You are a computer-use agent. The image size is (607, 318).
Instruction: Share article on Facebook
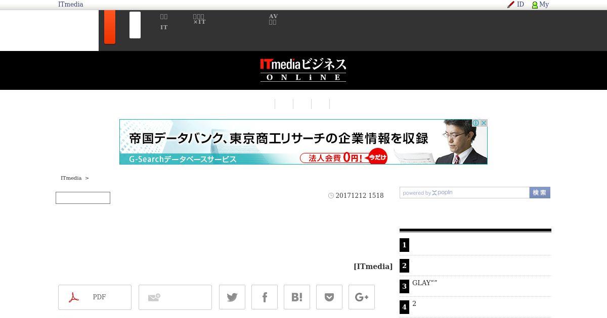pyautogui.click(x=265, y=297)
